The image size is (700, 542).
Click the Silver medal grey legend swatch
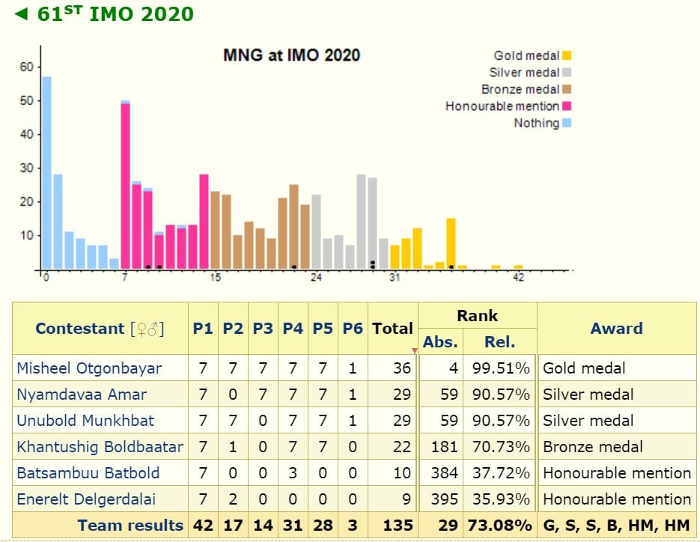click(567, 73)
